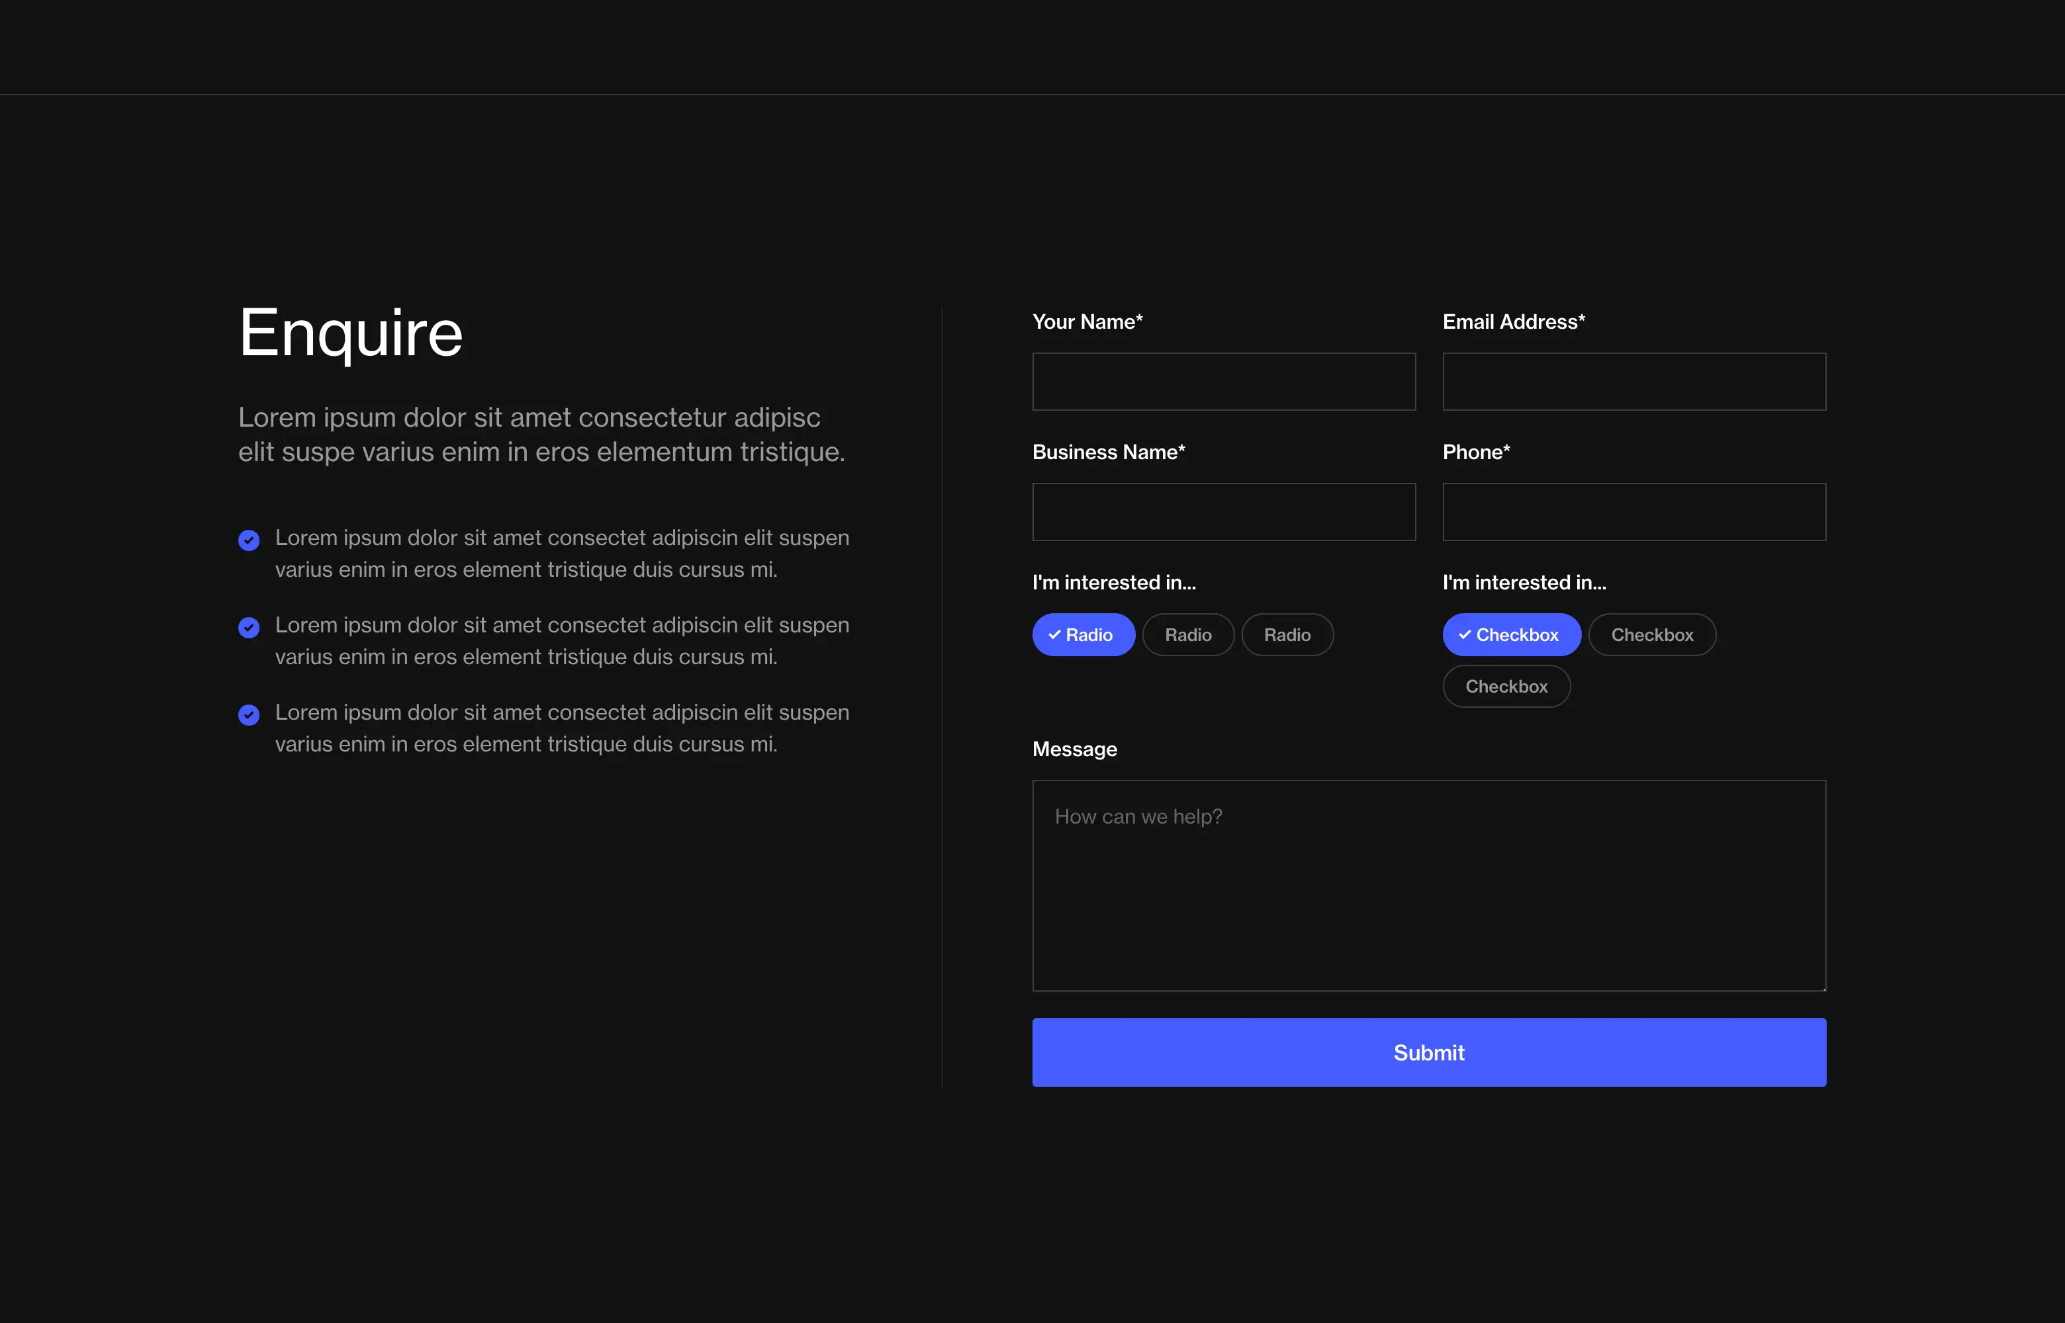The image size is (2065, 1323).
Task: Focus the Email Address input field
Action: point(1633,382)
